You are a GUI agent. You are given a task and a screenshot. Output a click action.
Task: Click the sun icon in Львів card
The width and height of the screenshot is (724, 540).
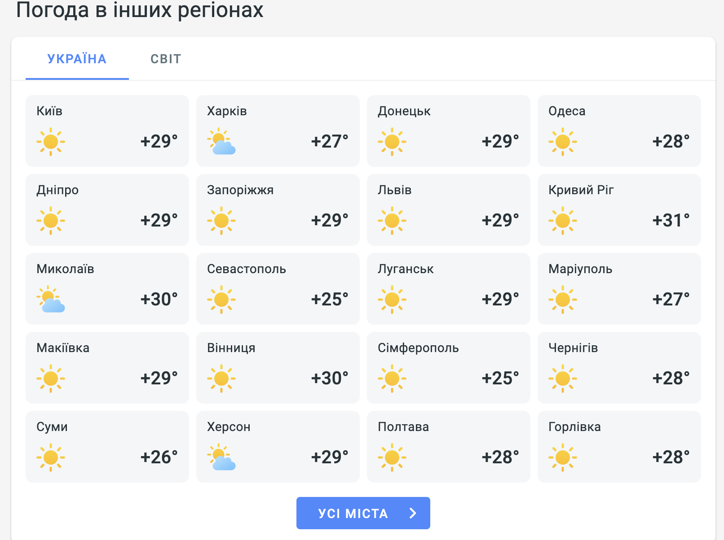(x=392, y=221)
